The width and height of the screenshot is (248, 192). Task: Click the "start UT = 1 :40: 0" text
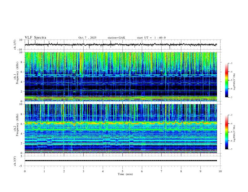pos(151,38)
